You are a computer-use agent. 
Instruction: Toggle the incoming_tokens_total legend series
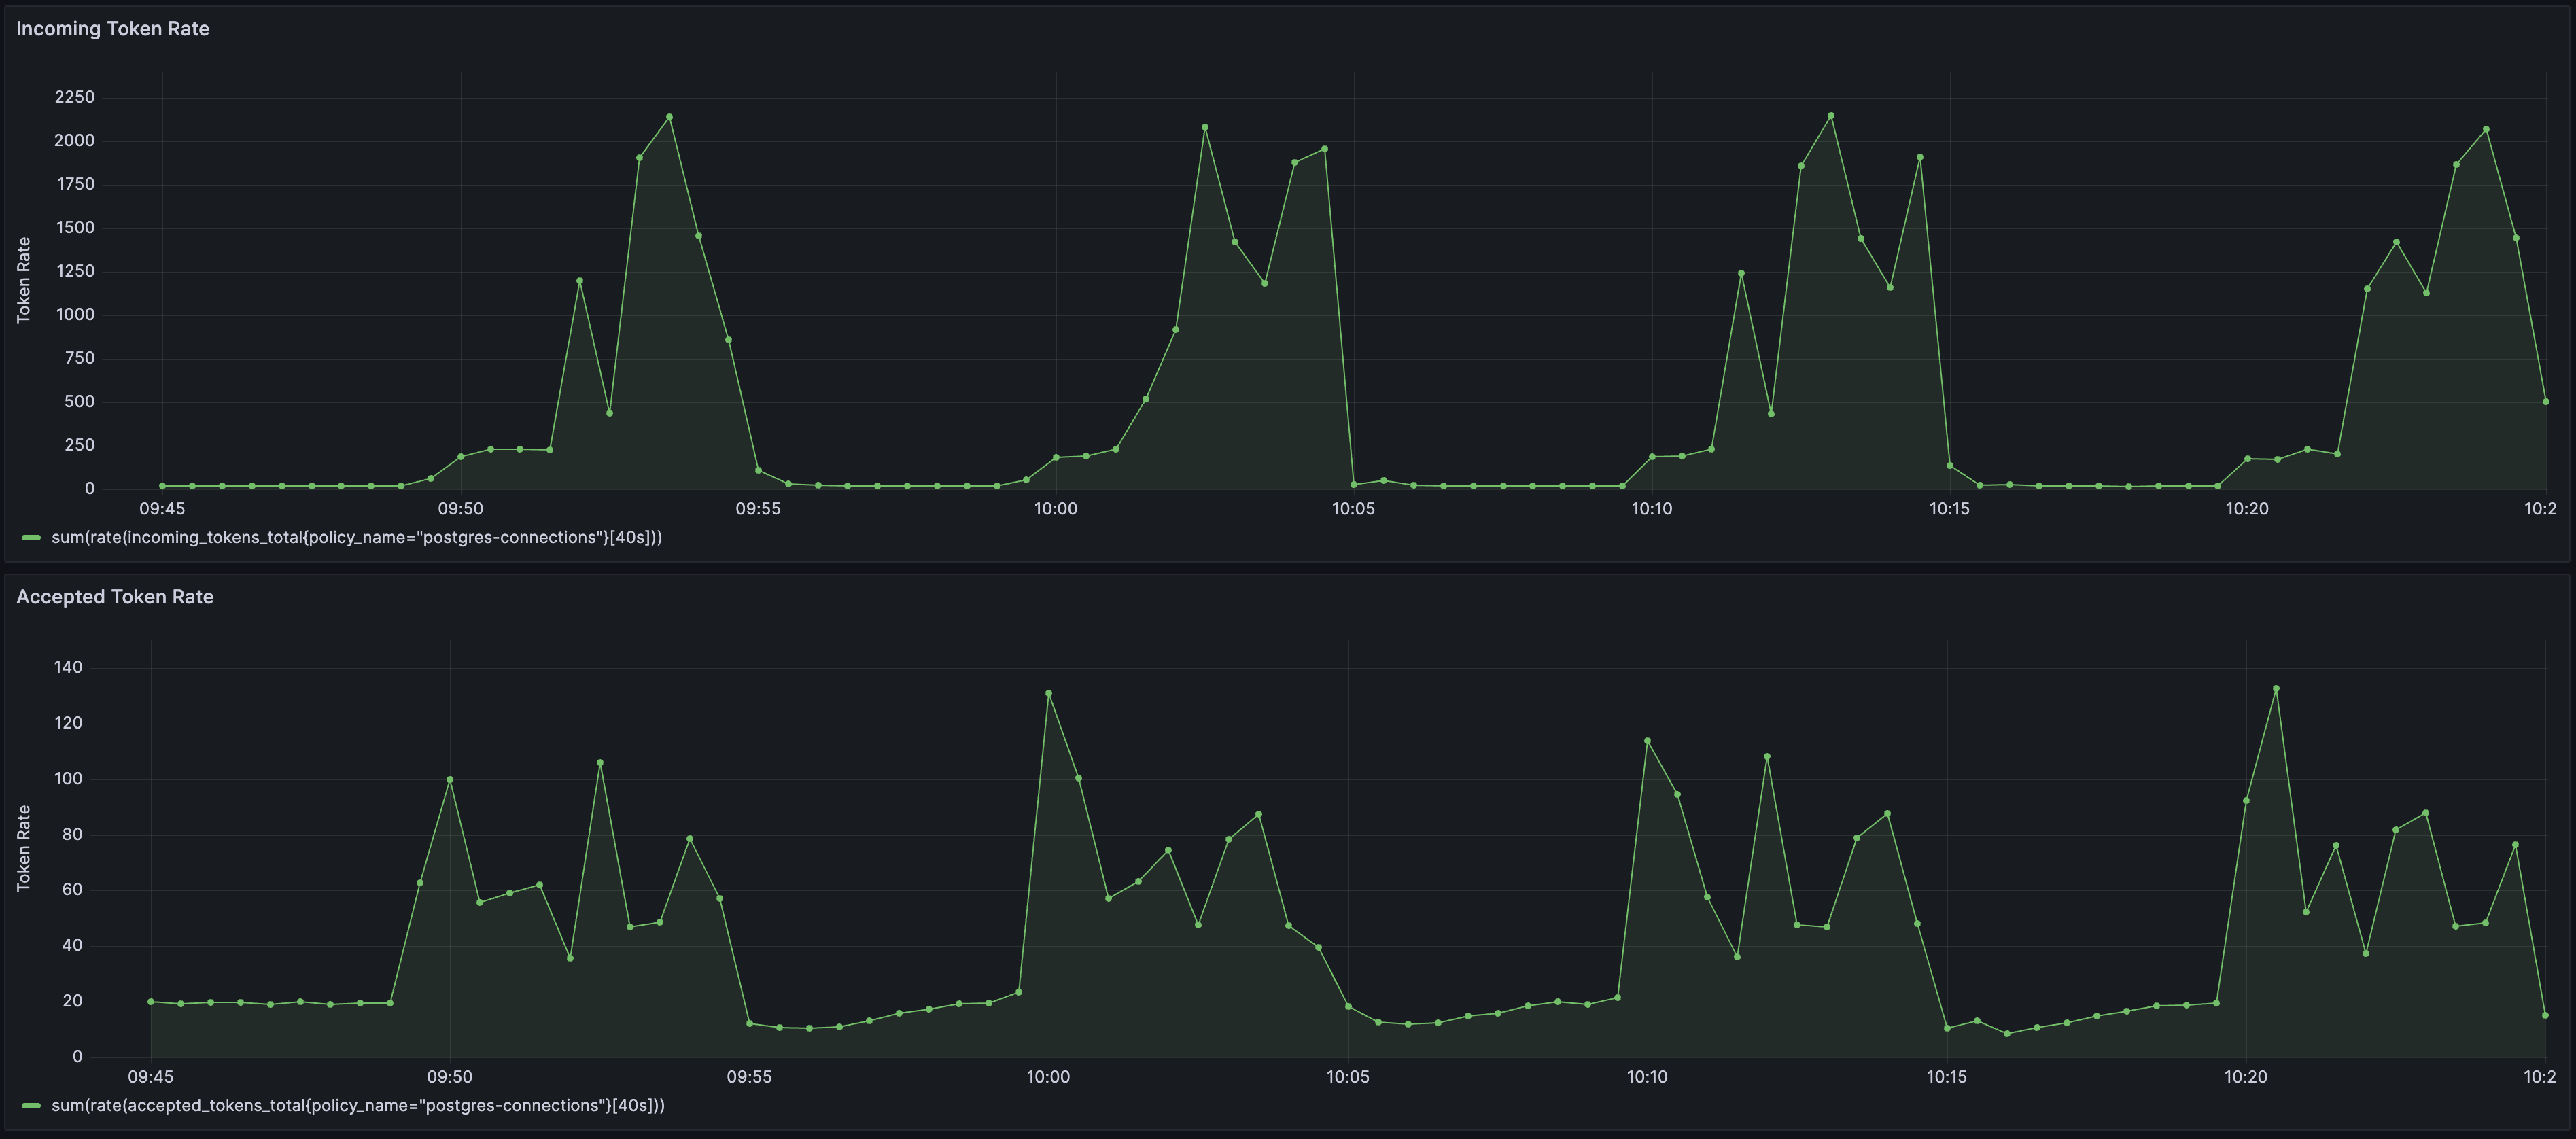(x=357, y=538)
